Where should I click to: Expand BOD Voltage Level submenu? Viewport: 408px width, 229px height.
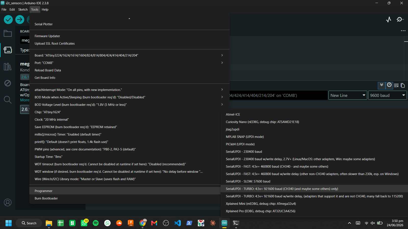point(130,105)
